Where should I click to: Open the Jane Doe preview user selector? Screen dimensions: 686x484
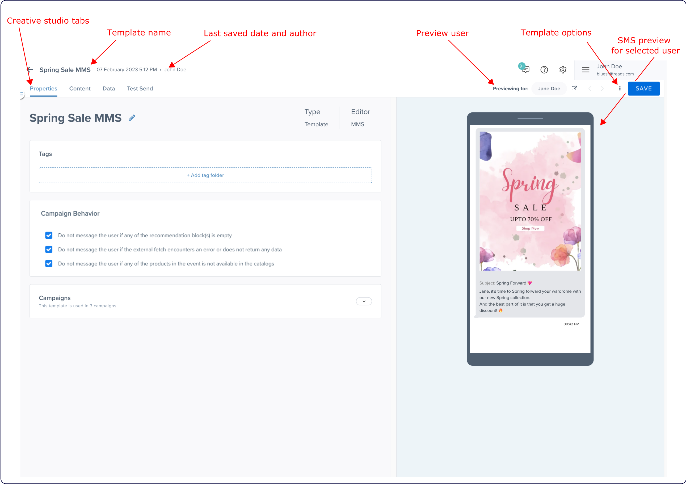pos(549,89)
